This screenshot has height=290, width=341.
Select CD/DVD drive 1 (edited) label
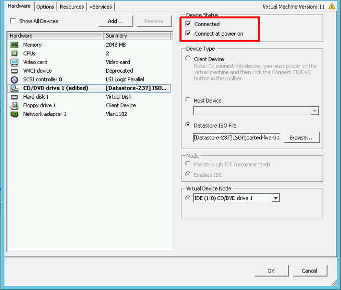click(x=56, y=88)
